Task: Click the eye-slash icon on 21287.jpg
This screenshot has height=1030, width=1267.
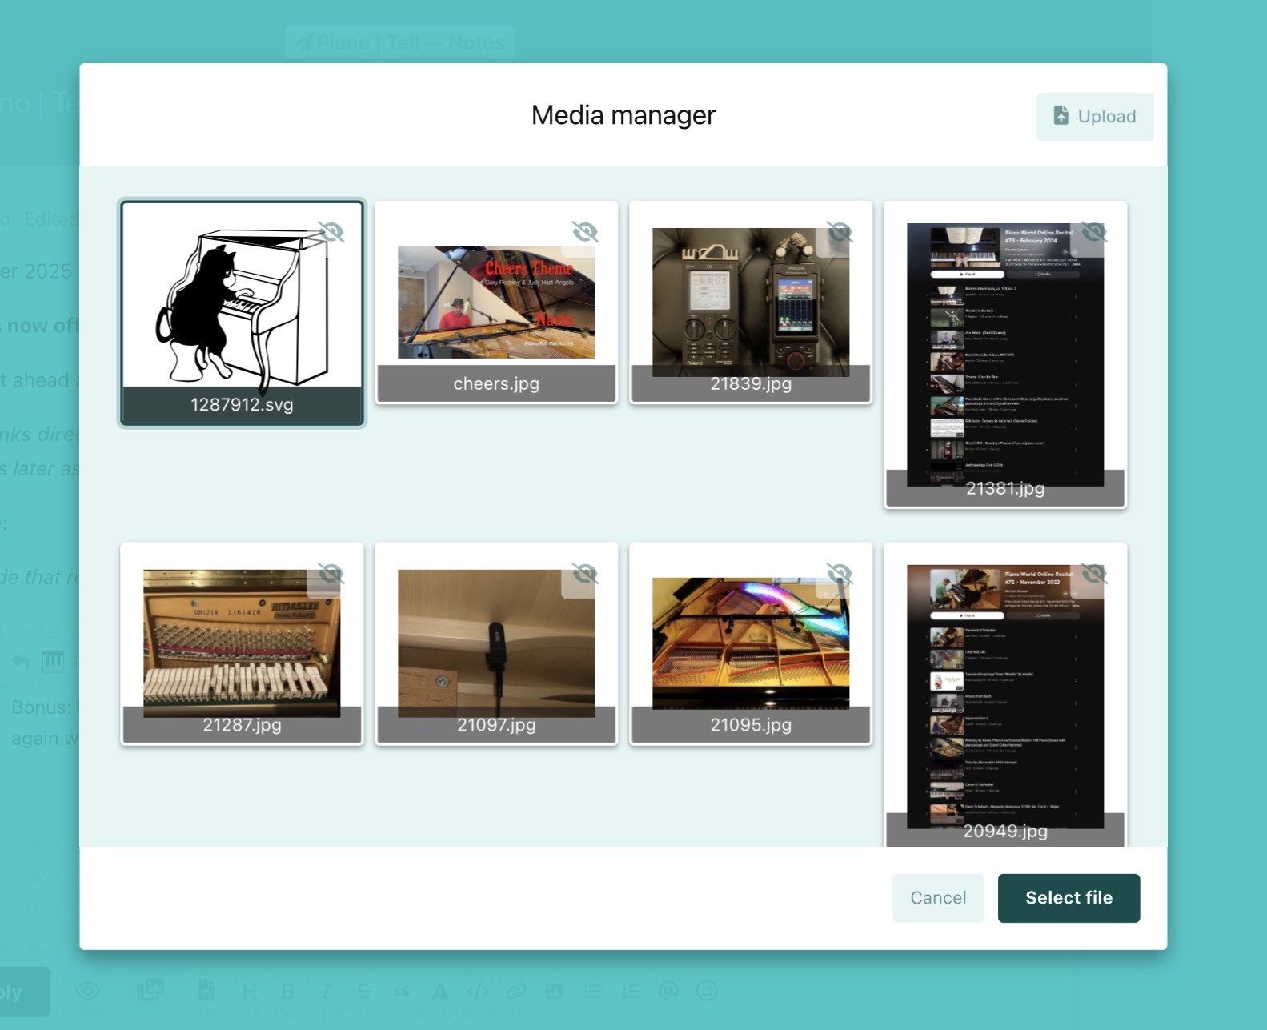Action: (x=330, y=574)
